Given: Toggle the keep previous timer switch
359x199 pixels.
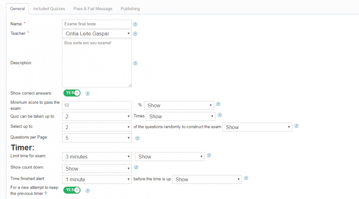Looking at the screenshot, I should tap(72, 190).
